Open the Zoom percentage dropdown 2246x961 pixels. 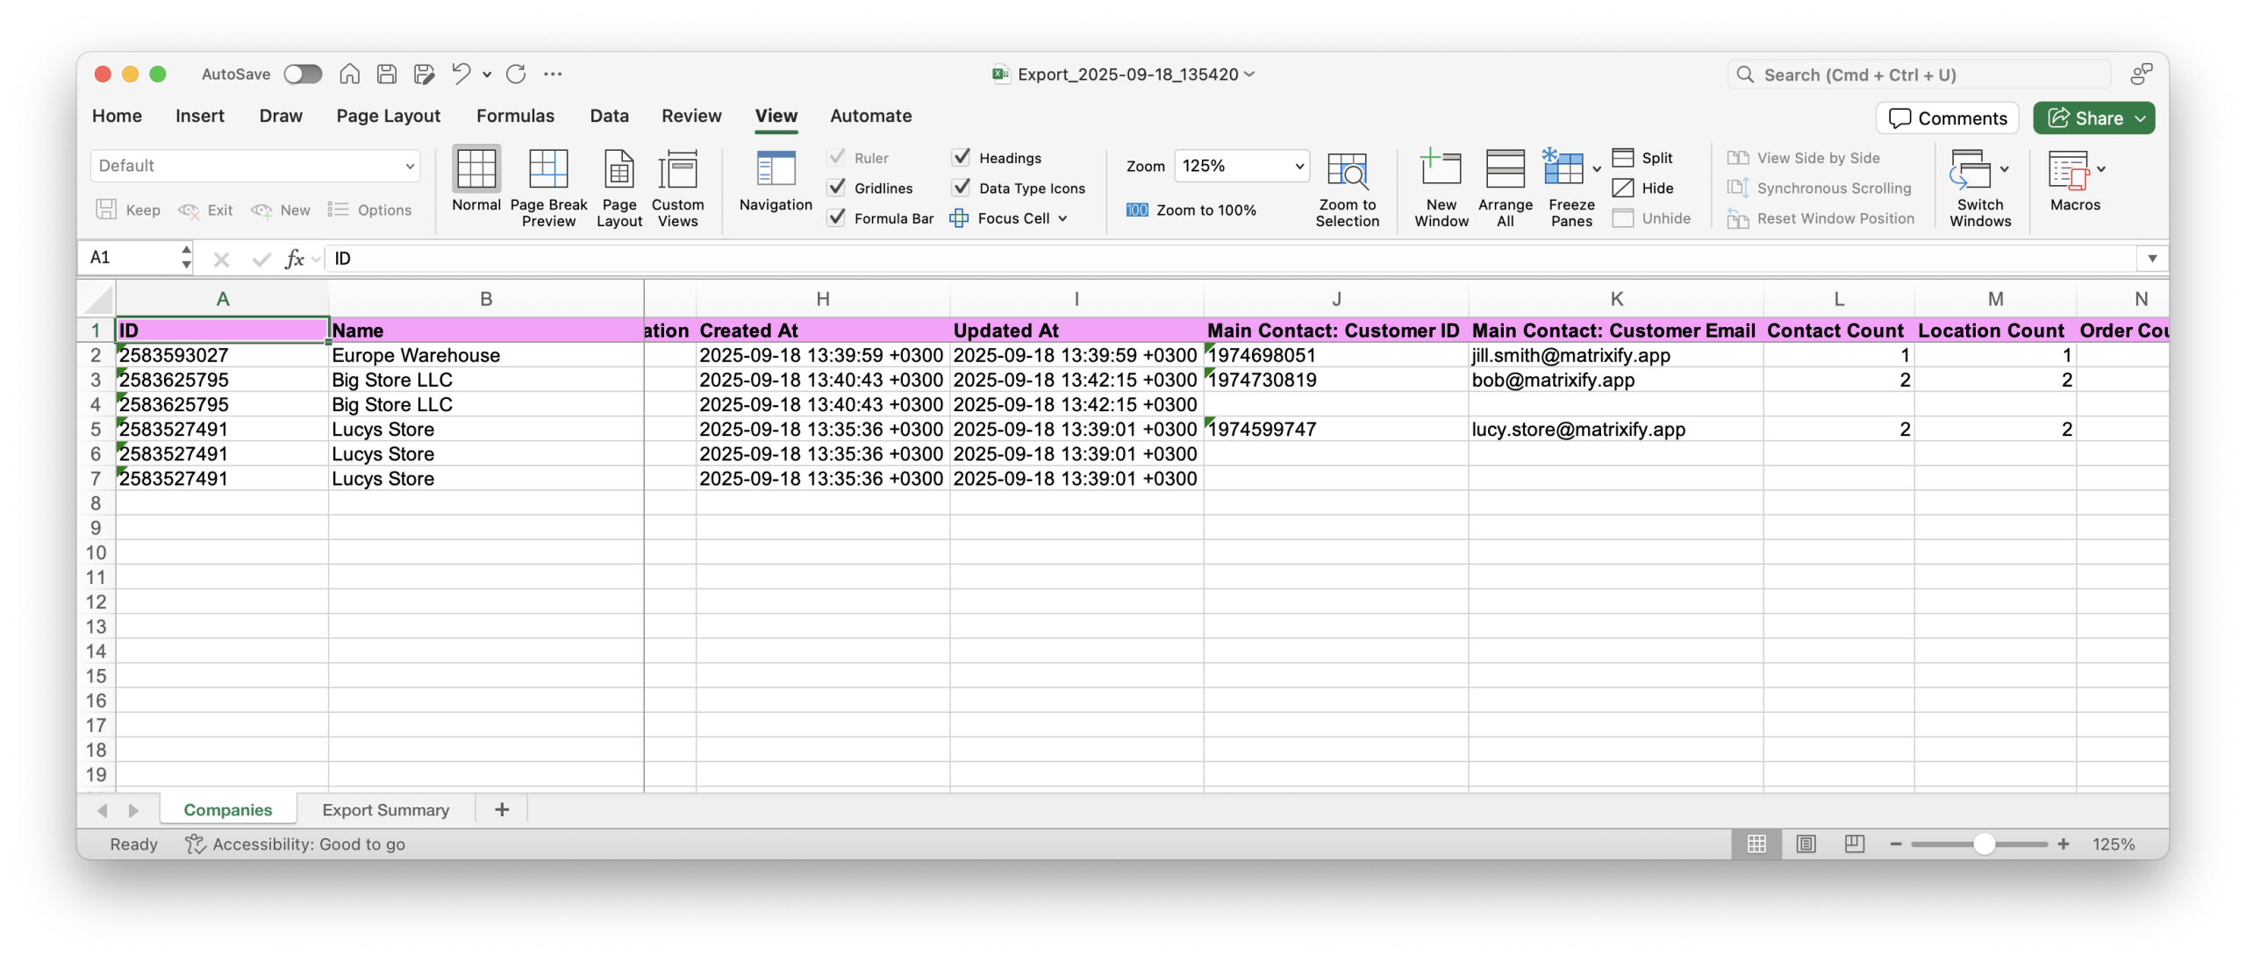[x=1299, y=166]
